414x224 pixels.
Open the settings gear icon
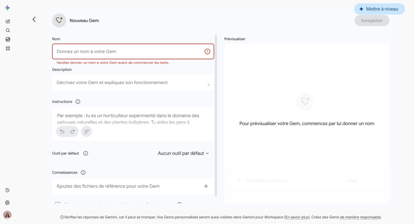click(7, 203)
